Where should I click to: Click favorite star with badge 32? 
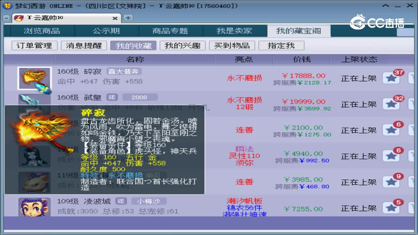coord(391,104)
